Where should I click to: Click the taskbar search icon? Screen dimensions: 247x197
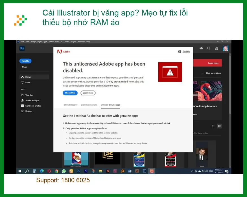[27, 171]
